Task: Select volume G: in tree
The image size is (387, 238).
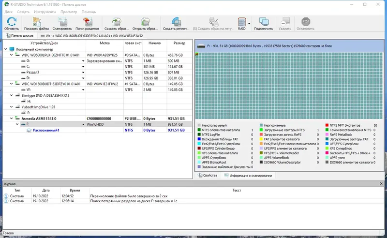Action: (28, 61)
